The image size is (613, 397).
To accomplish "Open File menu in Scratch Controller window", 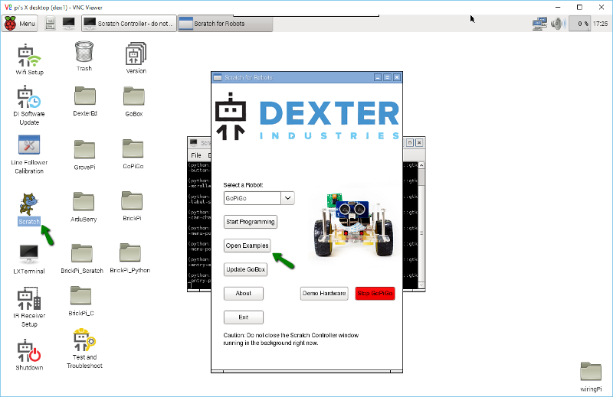I will [x=196, y=155].
